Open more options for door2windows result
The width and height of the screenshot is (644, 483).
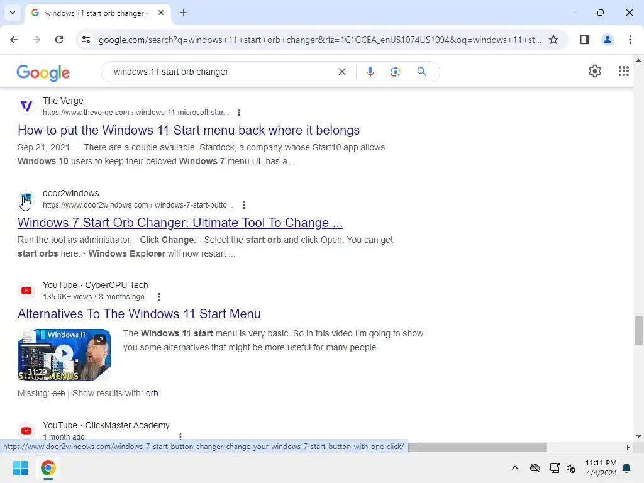(244, 205)
